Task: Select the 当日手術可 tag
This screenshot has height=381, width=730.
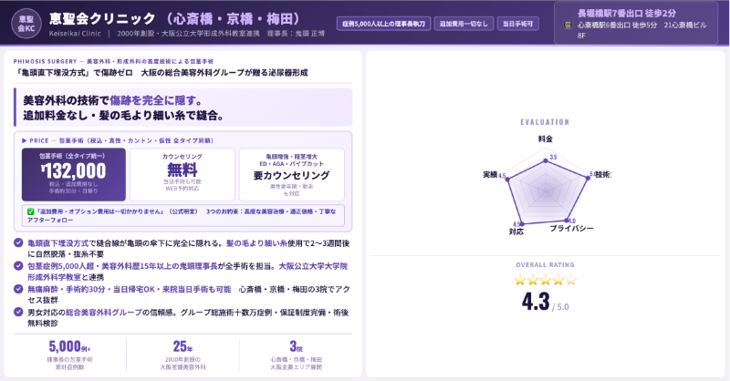Action: pyautogui.click(x=519, y=23)
